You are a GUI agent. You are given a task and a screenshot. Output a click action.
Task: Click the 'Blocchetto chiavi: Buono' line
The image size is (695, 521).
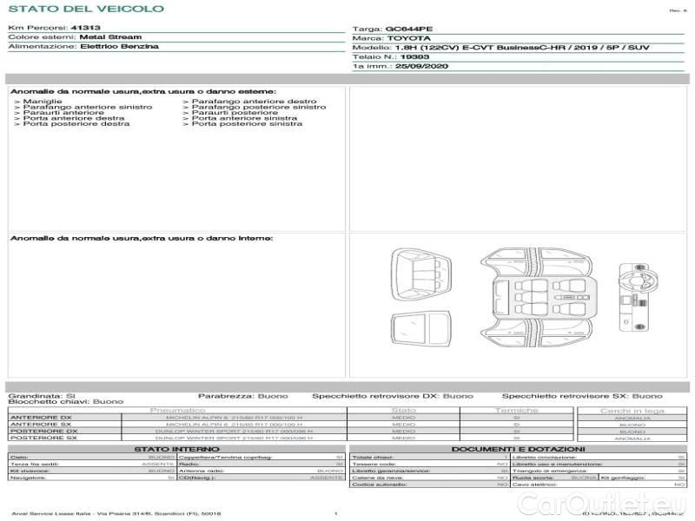(x=66, y=402)
